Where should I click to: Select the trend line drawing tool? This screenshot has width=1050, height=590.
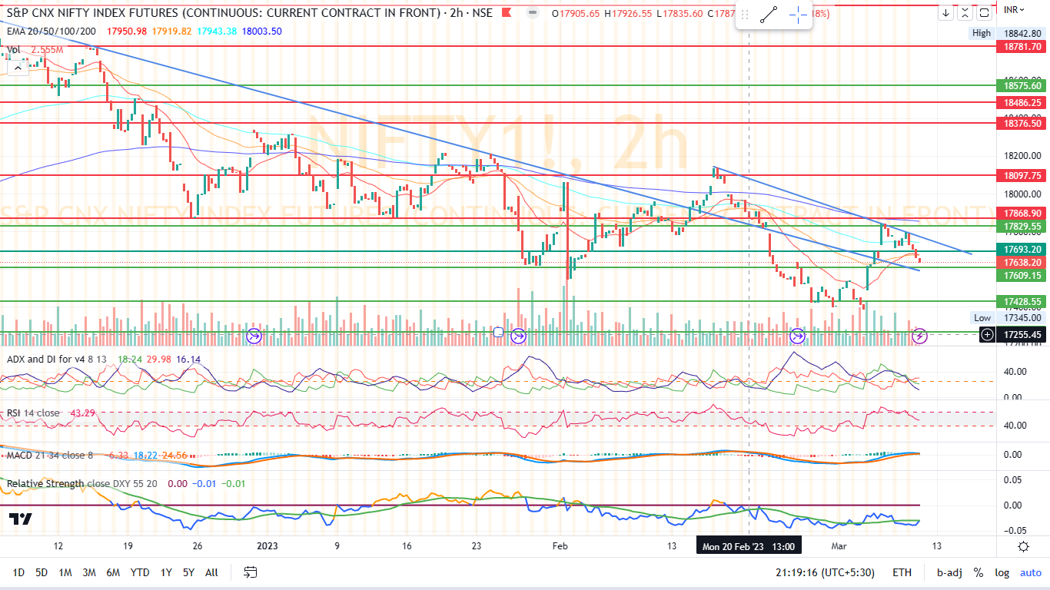[x=769, y=15]
